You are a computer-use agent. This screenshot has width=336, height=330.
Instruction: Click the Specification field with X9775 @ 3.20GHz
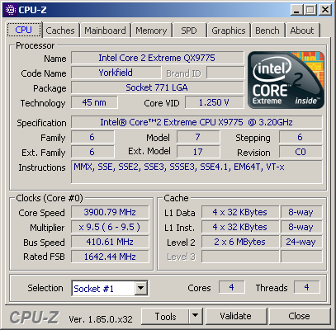point(196,122)
